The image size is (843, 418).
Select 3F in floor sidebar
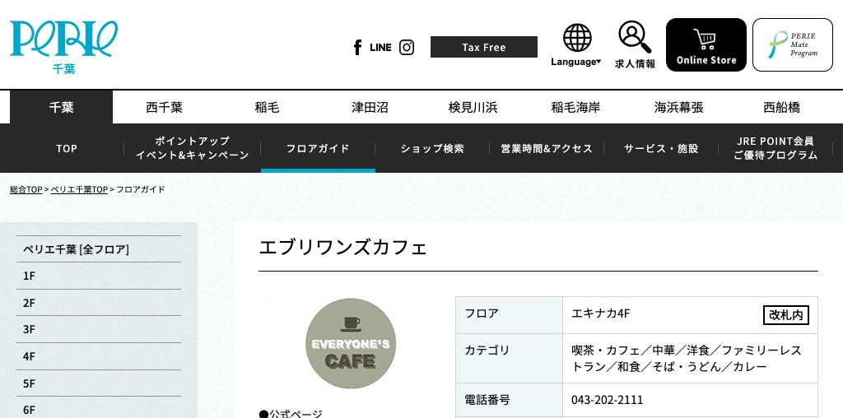(99, 330)
